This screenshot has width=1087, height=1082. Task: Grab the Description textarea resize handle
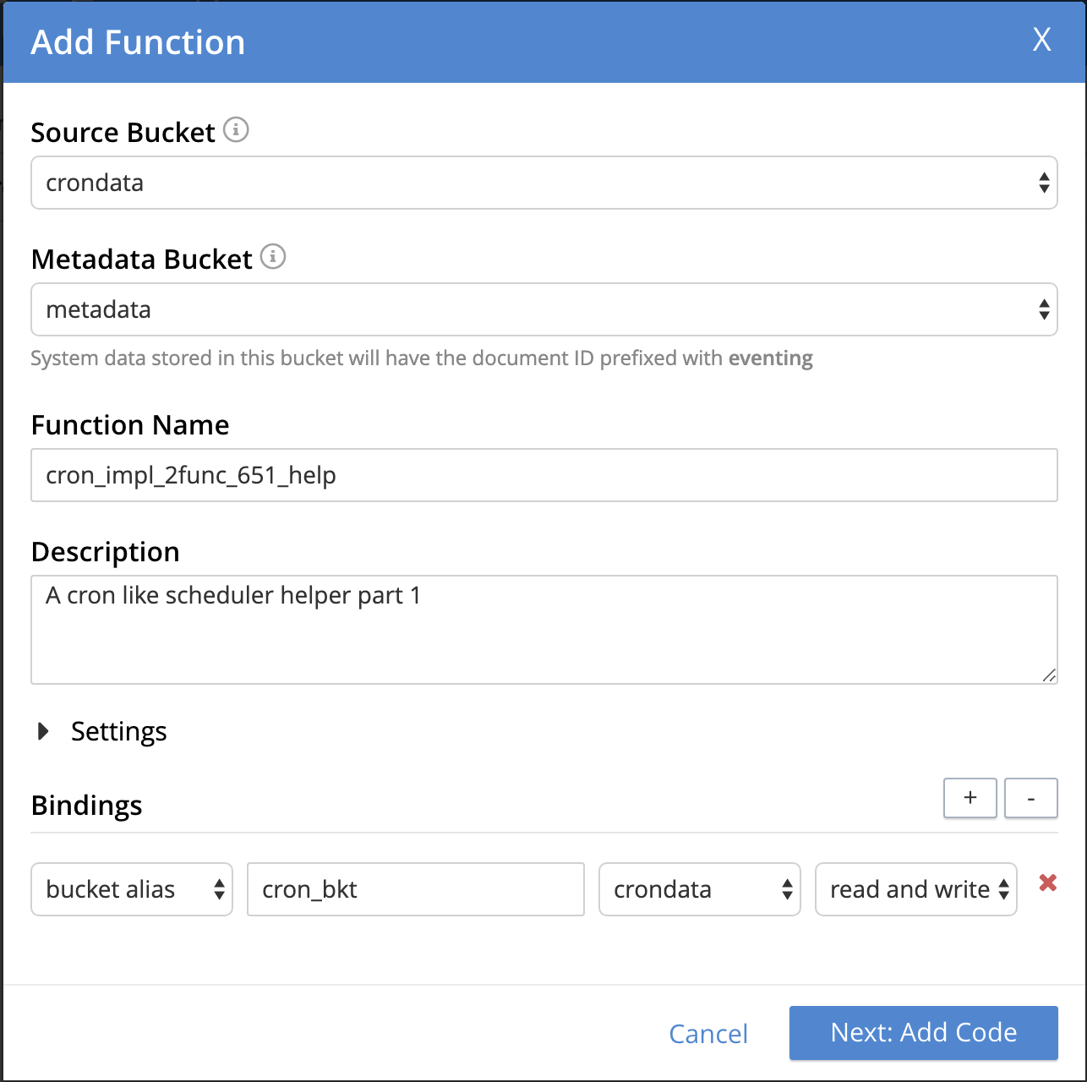point(1049,675)
